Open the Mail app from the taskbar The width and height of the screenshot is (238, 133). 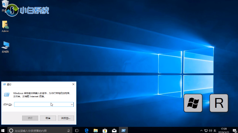(x=114, y=130)
